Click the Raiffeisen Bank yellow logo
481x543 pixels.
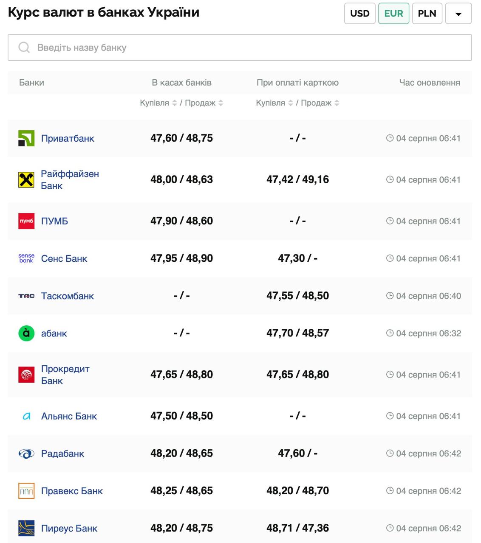[26, 180]
